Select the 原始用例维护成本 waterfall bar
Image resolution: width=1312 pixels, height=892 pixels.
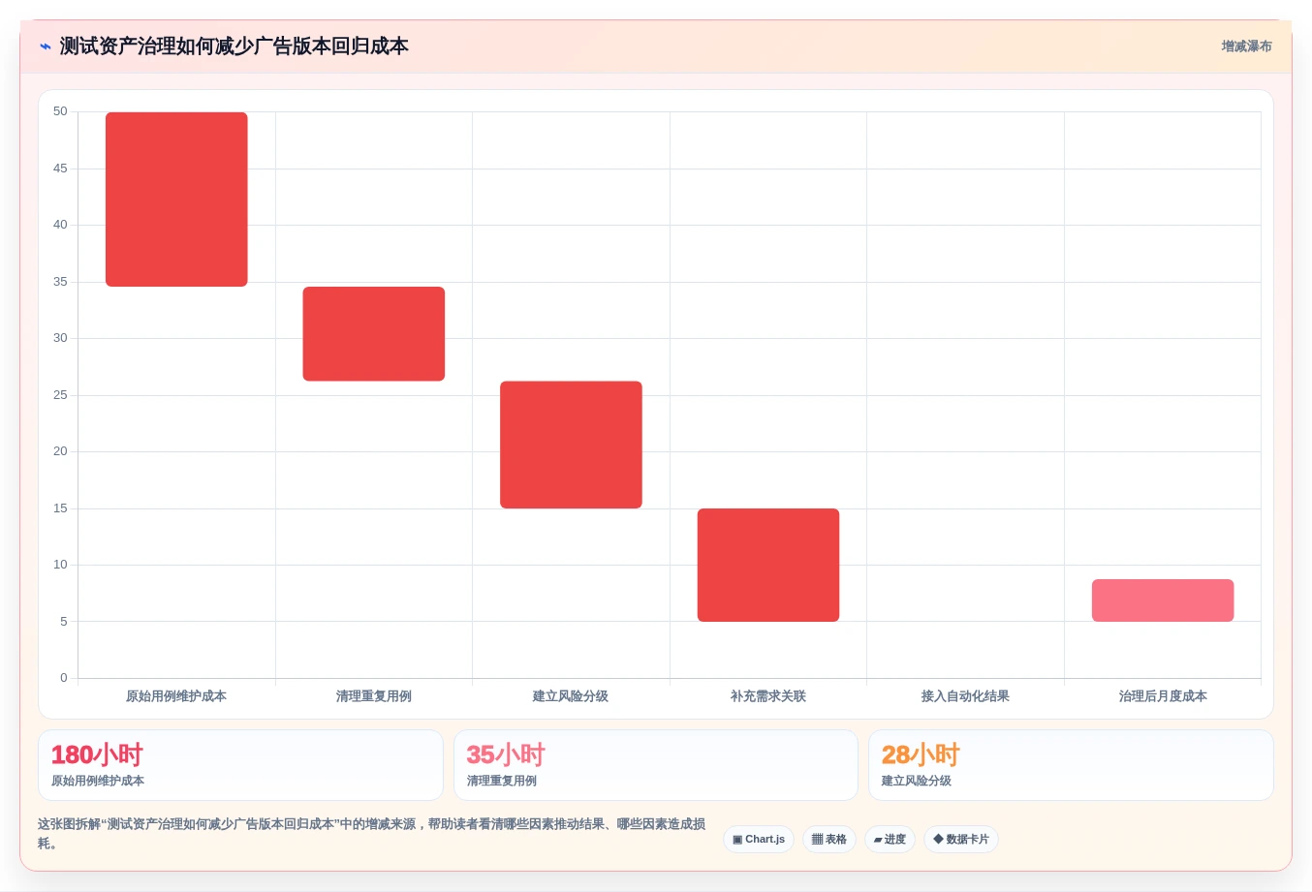point(176,200)
